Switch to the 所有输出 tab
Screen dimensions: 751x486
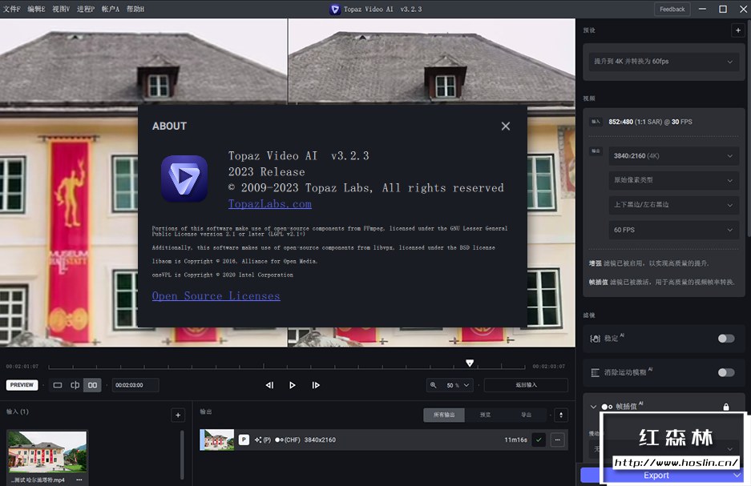click(444, 415)
